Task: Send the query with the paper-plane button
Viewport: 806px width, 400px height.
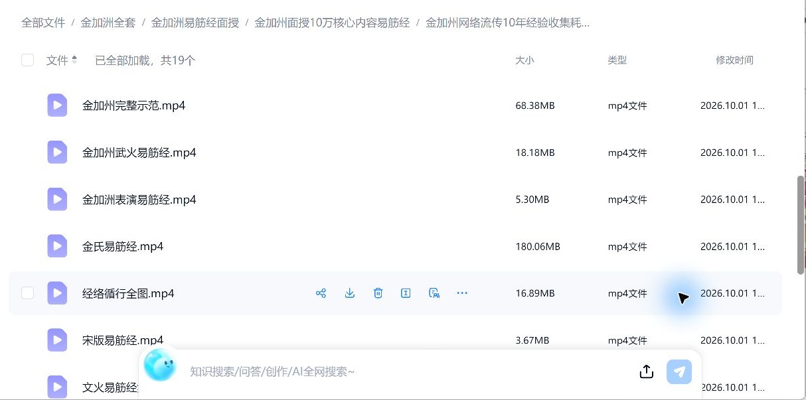Action: pyautogui.click(x=679, y=371)
